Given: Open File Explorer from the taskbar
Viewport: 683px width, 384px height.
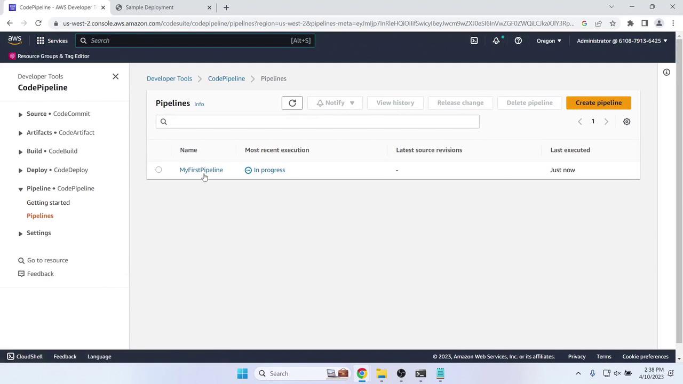Looking at the screenshot, I should point(382,373).
